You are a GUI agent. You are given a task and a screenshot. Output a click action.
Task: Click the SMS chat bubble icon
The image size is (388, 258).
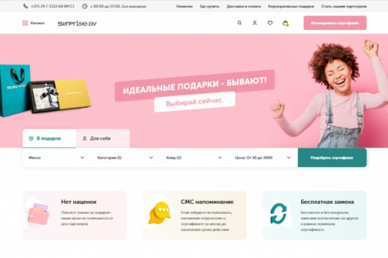click(160, 213)
